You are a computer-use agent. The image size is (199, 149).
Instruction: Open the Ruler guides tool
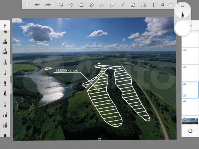click(92, 5)
